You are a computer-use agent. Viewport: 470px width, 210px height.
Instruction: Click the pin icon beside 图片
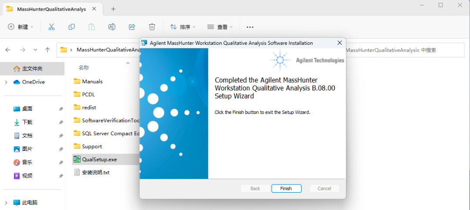[x=61, y=149]
